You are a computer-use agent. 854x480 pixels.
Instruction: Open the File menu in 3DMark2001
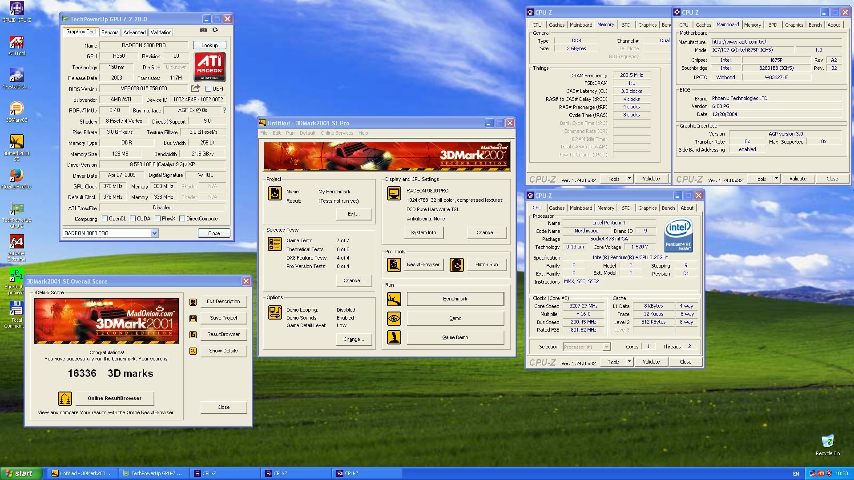(x=264, y=133)
